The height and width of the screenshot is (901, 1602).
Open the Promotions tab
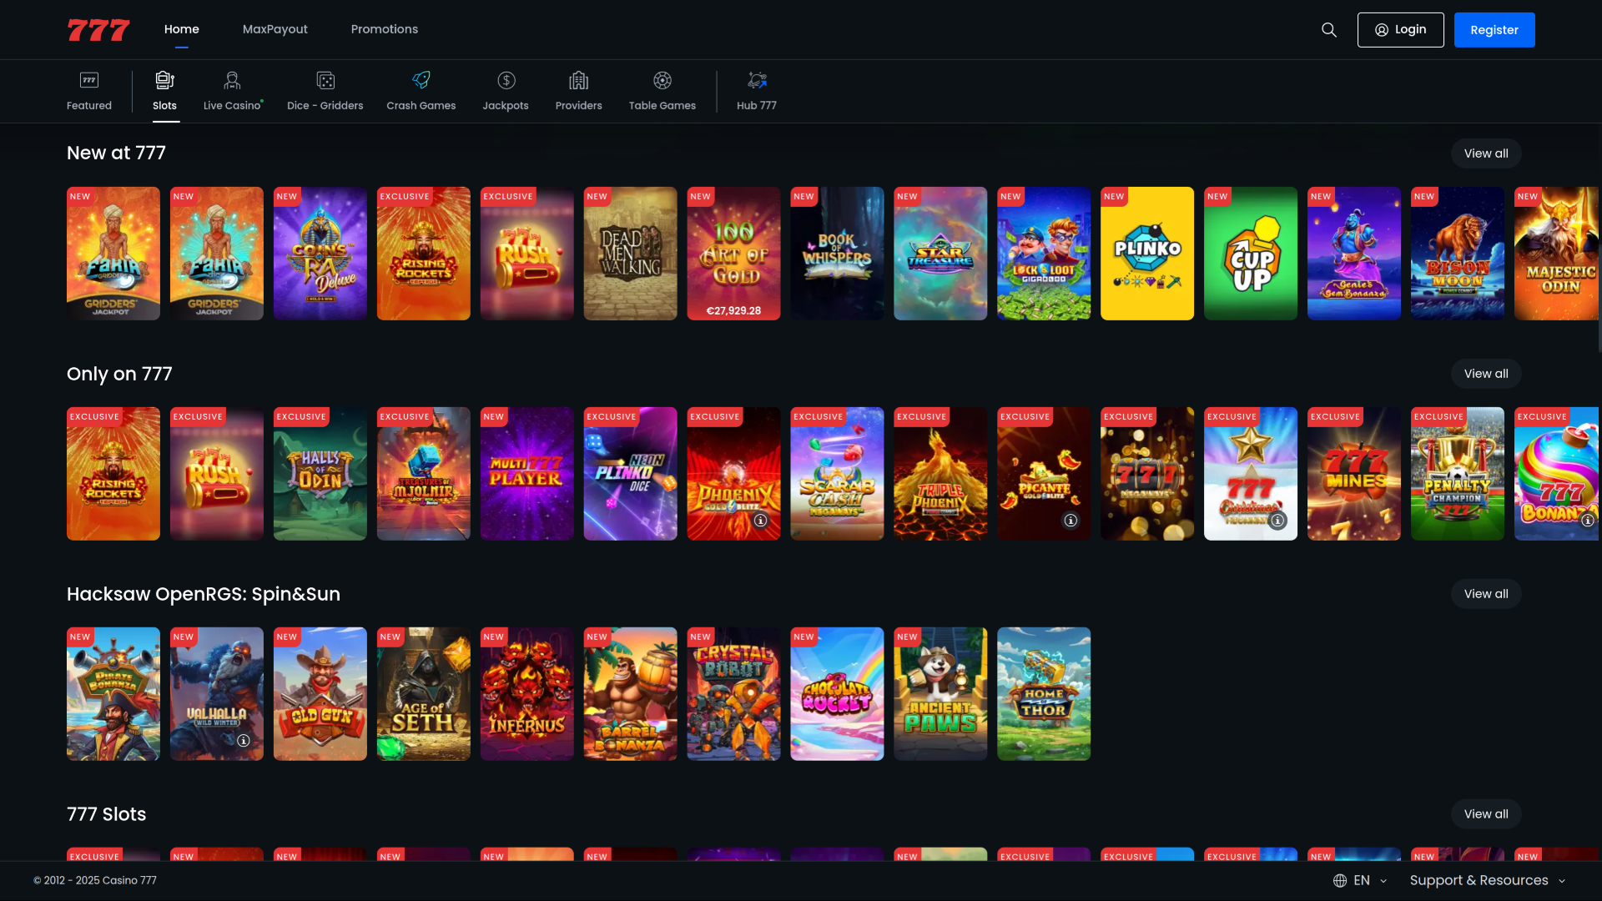[x=385, y=29]
